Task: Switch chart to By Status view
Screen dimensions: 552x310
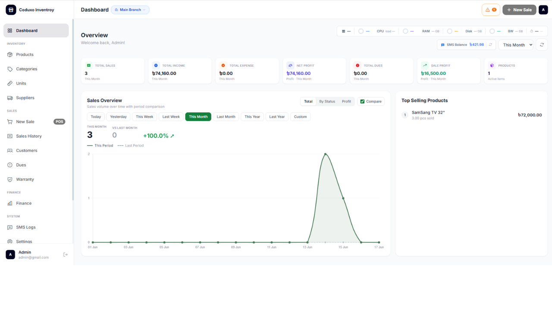Action: coord(327,102)
